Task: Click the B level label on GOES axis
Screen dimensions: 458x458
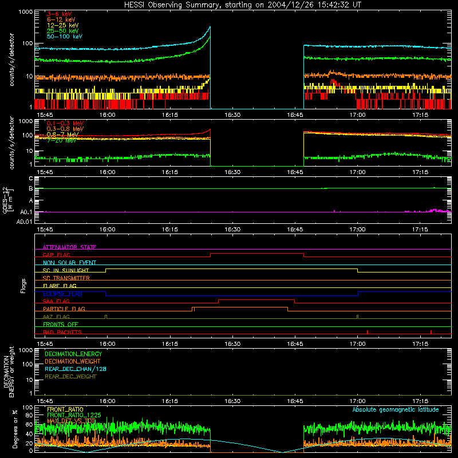Action: 31,189
